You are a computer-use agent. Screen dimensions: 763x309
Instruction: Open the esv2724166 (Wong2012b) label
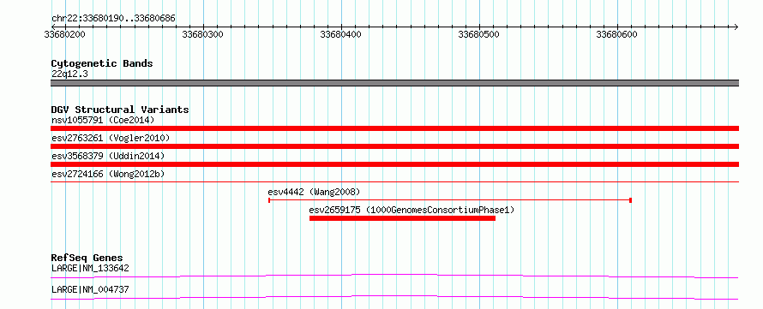(108, 174)
